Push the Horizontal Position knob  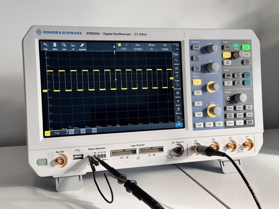[x=212, y=48]
